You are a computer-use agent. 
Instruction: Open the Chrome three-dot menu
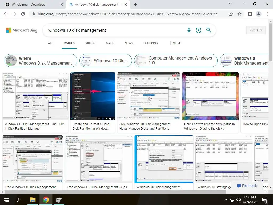tap(267, 14)
